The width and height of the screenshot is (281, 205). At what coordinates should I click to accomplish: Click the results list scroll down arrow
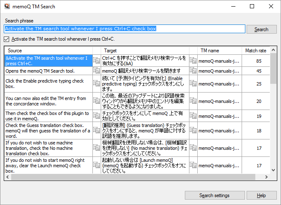pyautogui.click(x=273, y=170)
